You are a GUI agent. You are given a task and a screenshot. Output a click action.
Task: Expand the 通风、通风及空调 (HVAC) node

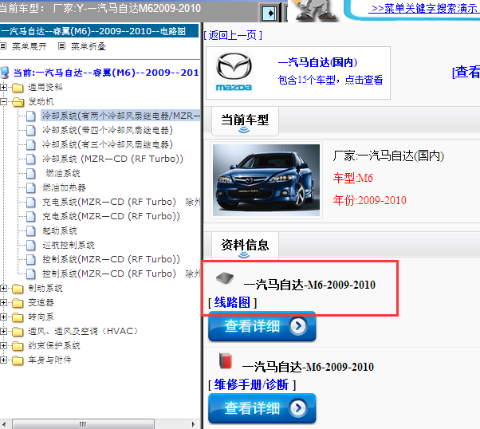[x=3, y=332]
